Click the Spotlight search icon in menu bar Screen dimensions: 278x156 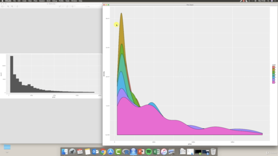point(268,1)
